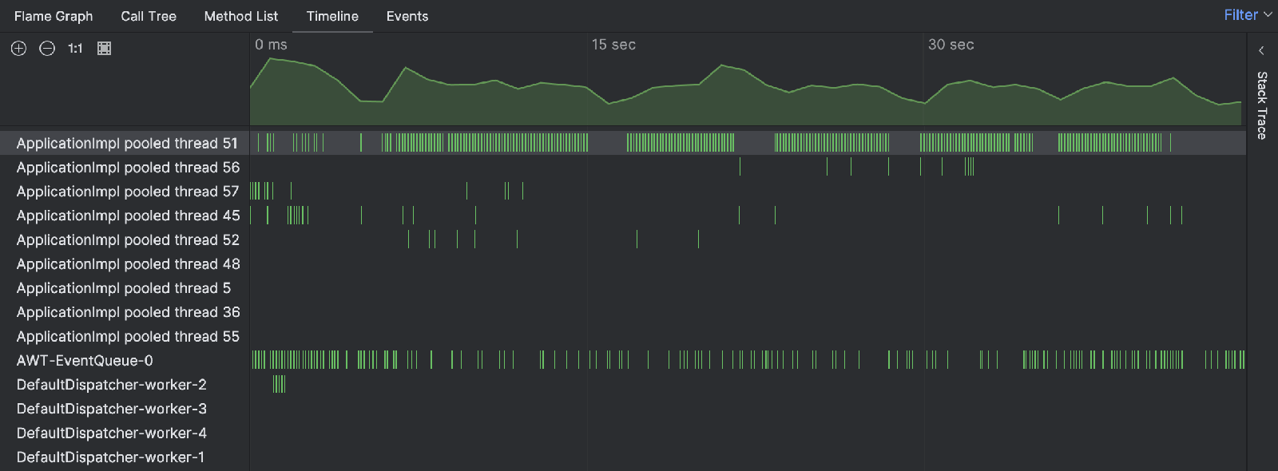1278x471 pixels.
Task: Select ApplicationImpl pooled thread 36 row
Action: click(x=623, y=312)
